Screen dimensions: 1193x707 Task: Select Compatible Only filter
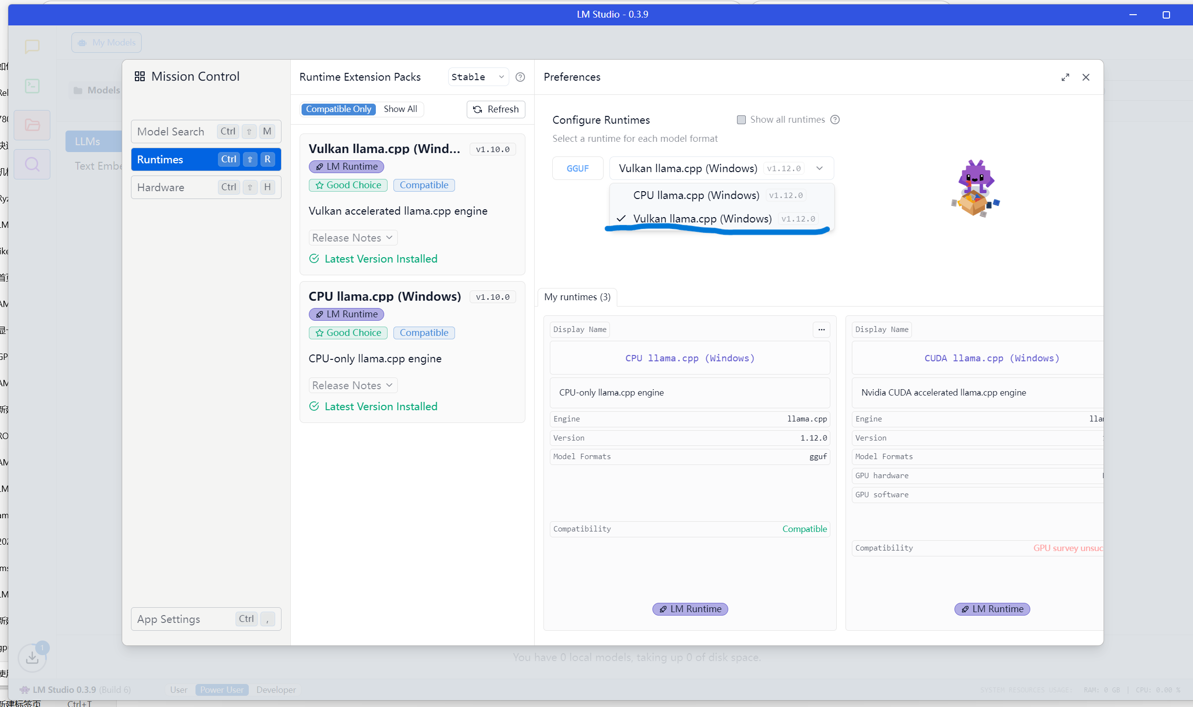pos(338,109)
